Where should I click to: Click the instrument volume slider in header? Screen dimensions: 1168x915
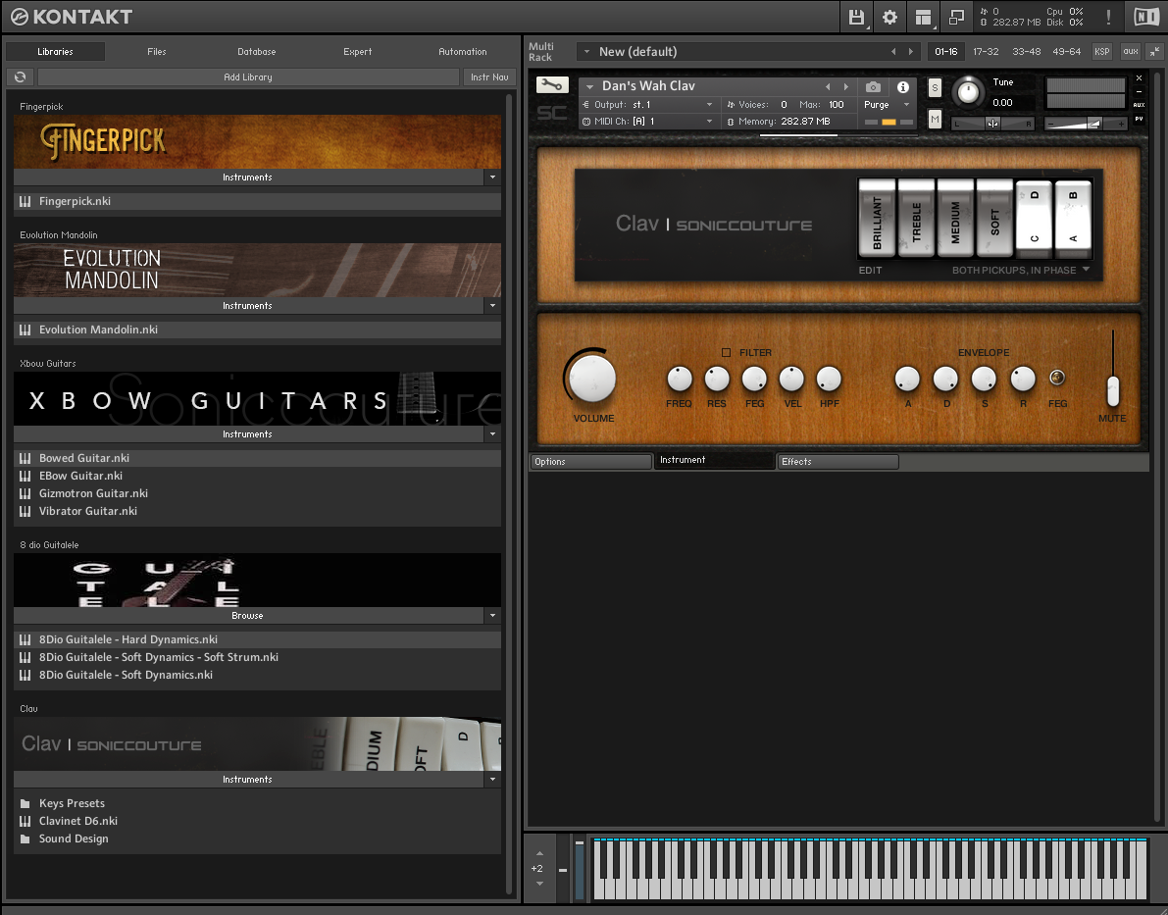tap(1086, 124)
